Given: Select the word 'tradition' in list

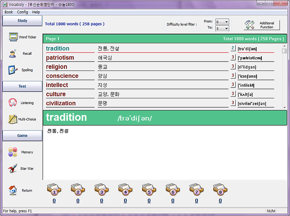Looking at the screenshot, I should coord(58,48).
